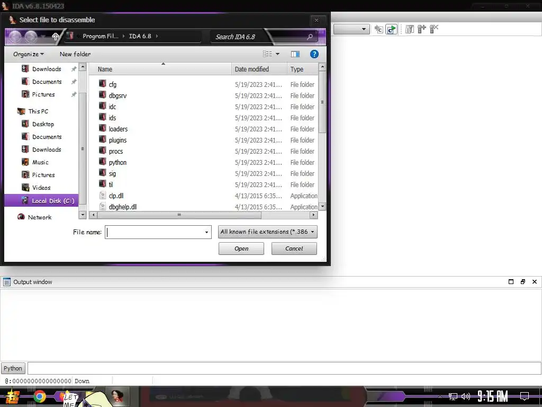Open the notification center icon
This screenshot has width=542, height=407.
click(x=525, y=396)
